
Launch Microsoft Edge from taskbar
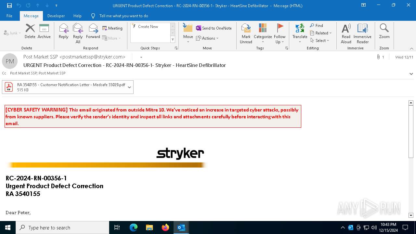134,227
